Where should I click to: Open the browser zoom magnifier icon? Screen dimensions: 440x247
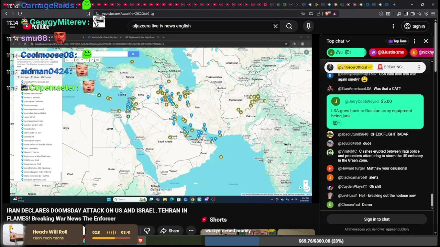[x=303, y=14]
